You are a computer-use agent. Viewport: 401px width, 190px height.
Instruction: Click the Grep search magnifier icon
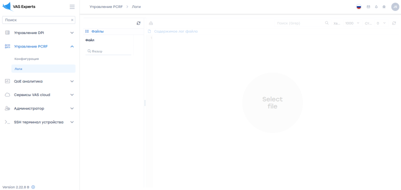coord(327,23)
